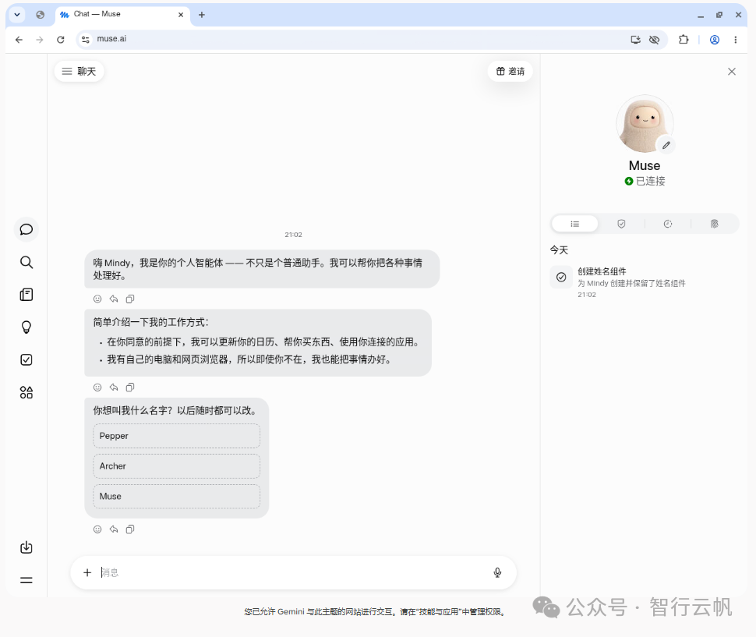The image size is (756, 637).
Task: Switch to the clock history tab
Action: click(668, 224)
